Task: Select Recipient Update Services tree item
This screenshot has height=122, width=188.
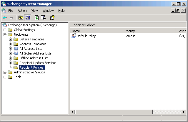Action: 38,63
